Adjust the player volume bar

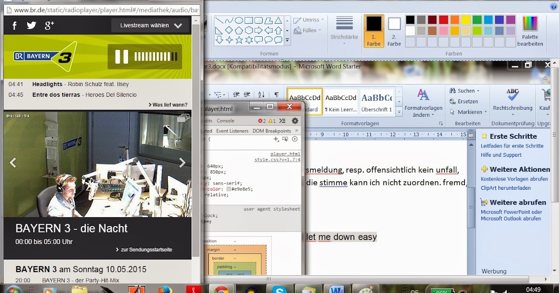pyautogui.click(x=156, y=57)
